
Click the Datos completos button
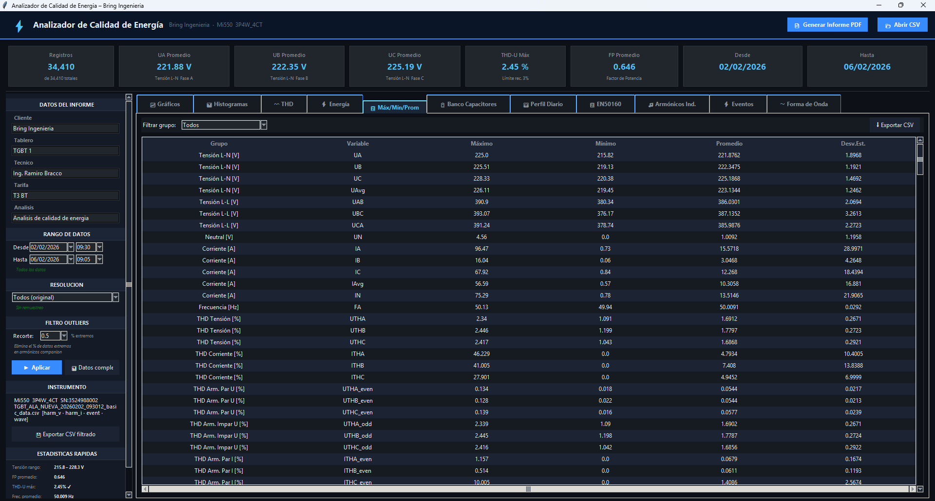click(93, 368)
